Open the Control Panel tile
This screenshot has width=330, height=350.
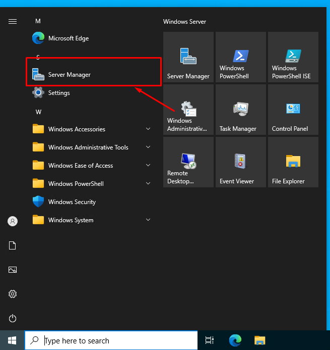click(x=293, y=110)
